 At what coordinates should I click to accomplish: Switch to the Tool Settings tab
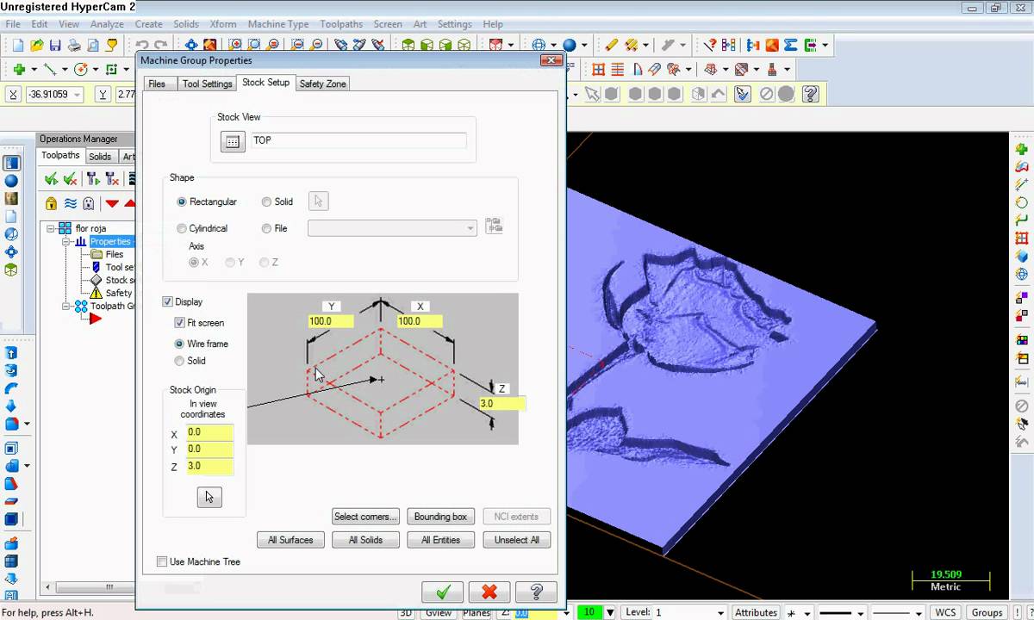207,84
